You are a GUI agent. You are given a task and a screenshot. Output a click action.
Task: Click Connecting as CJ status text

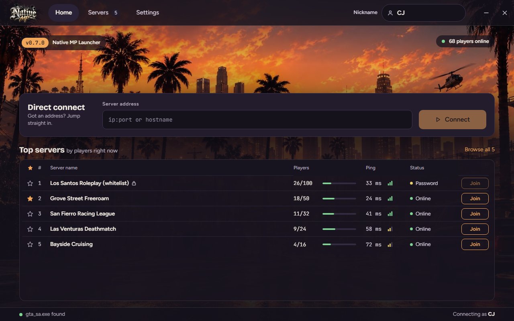point(474,314)
